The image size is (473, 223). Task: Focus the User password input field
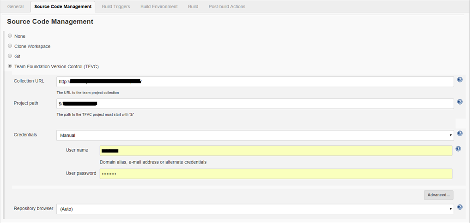pyautogui.click(x=276, y=174)
